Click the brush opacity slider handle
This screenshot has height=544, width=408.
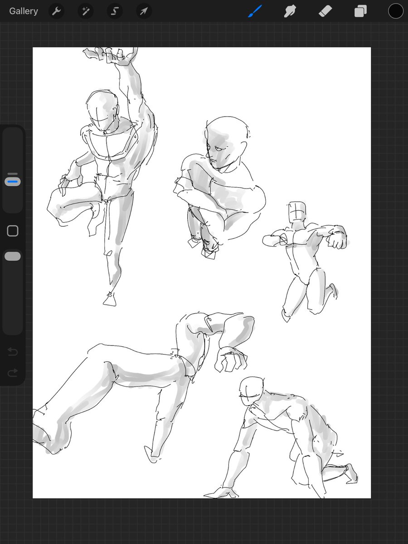tap(13, 257)
